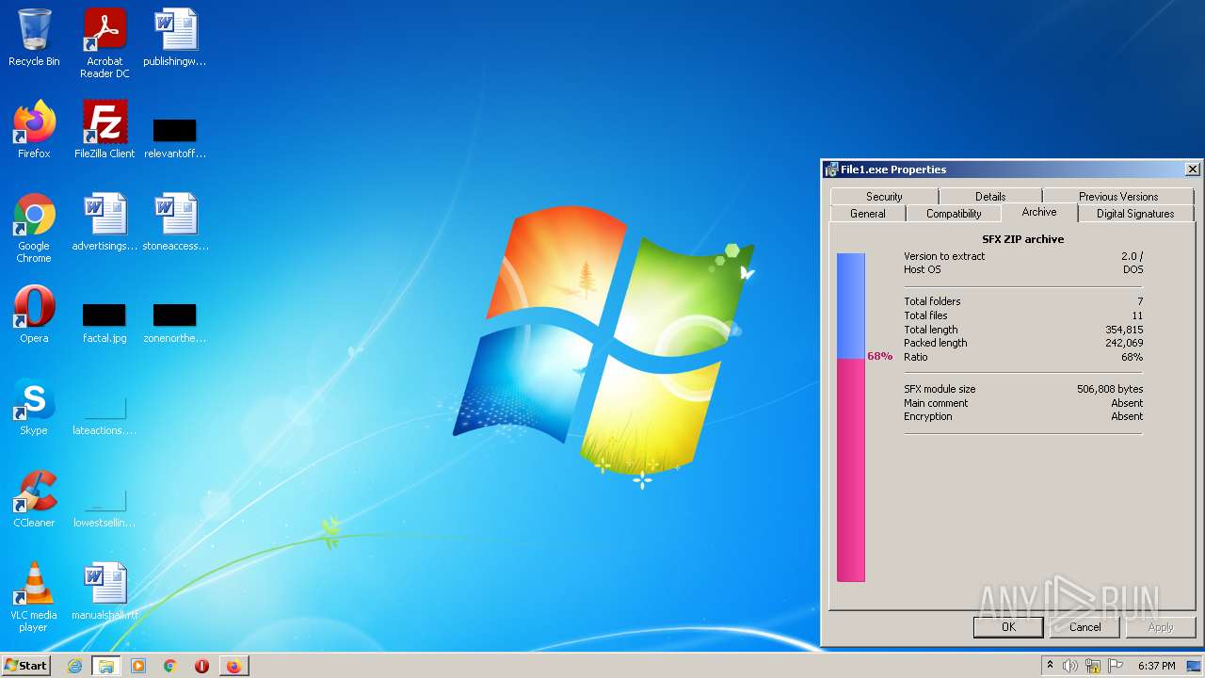The height and width of the screenshot is (678, 1205).
Task: Open Firefox from the taskbar
Action: (x=233, y=666)
